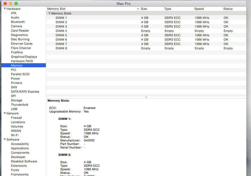Select PCI in the sidebar

click(x=13, y=70)
